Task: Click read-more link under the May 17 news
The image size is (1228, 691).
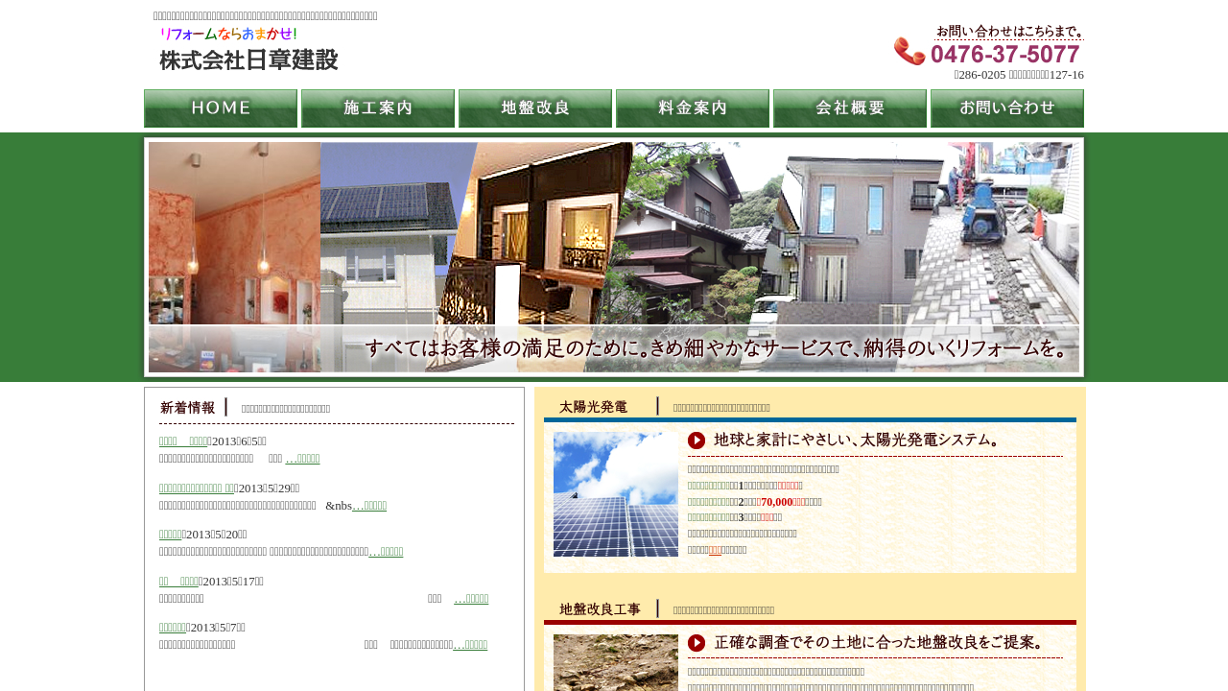Action: [x=471, y=599]
